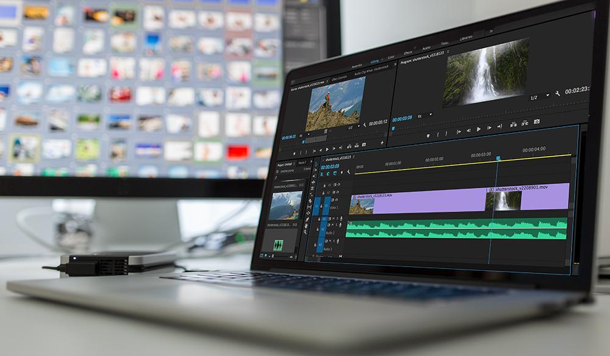Viewport: 610px width, 356px height.
Task: Switch to the Color workspace tab
Action: [x=391, y=57]
